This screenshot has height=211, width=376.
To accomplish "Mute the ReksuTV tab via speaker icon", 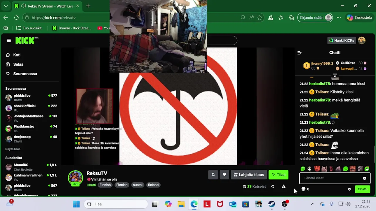I will (23, 6).
